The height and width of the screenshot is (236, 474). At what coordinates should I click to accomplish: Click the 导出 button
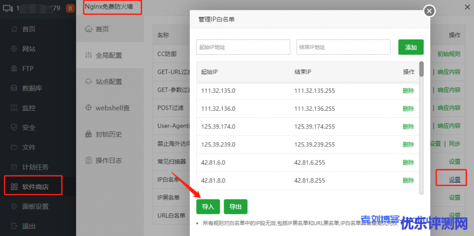pyautogui.click(x=236, y=207)
